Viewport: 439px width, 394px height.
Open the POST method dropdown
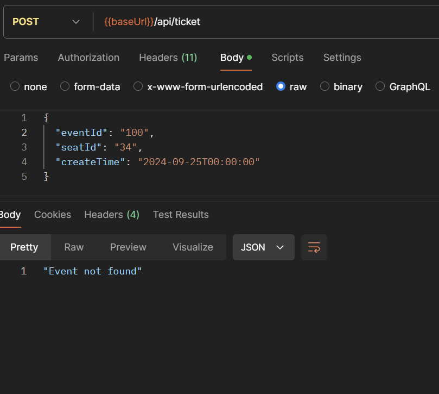[46, 22]
